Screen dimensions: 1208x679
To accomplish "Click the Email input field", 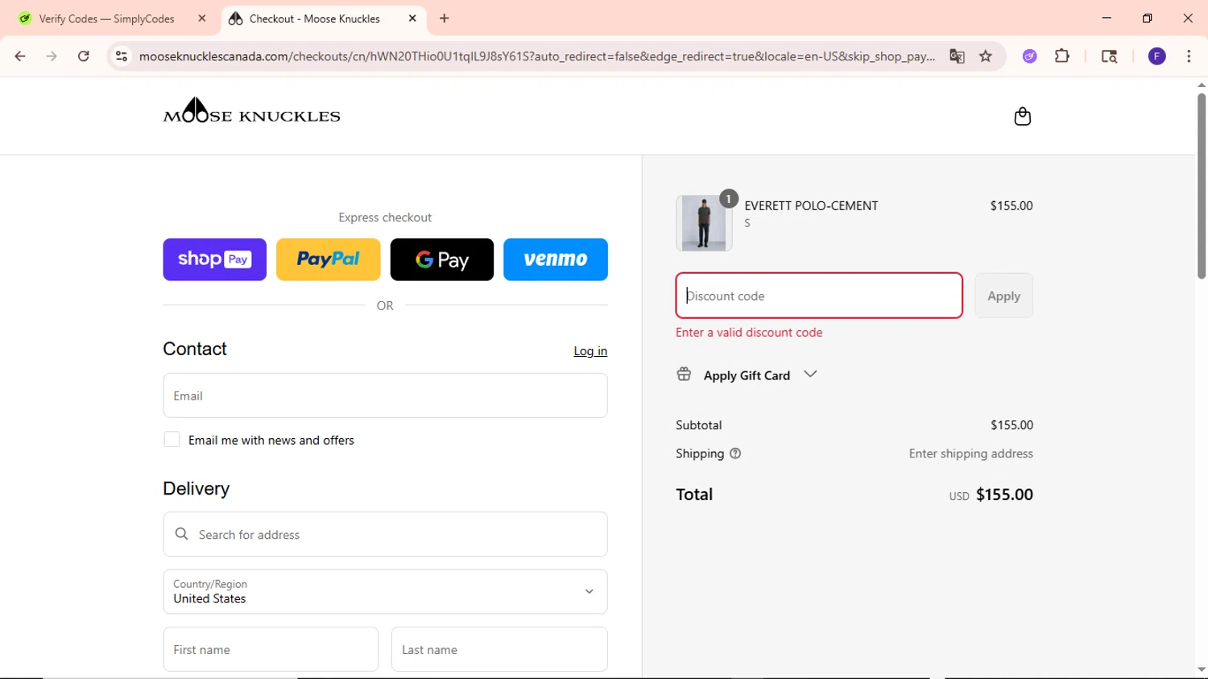I will [x=385, y=395].
